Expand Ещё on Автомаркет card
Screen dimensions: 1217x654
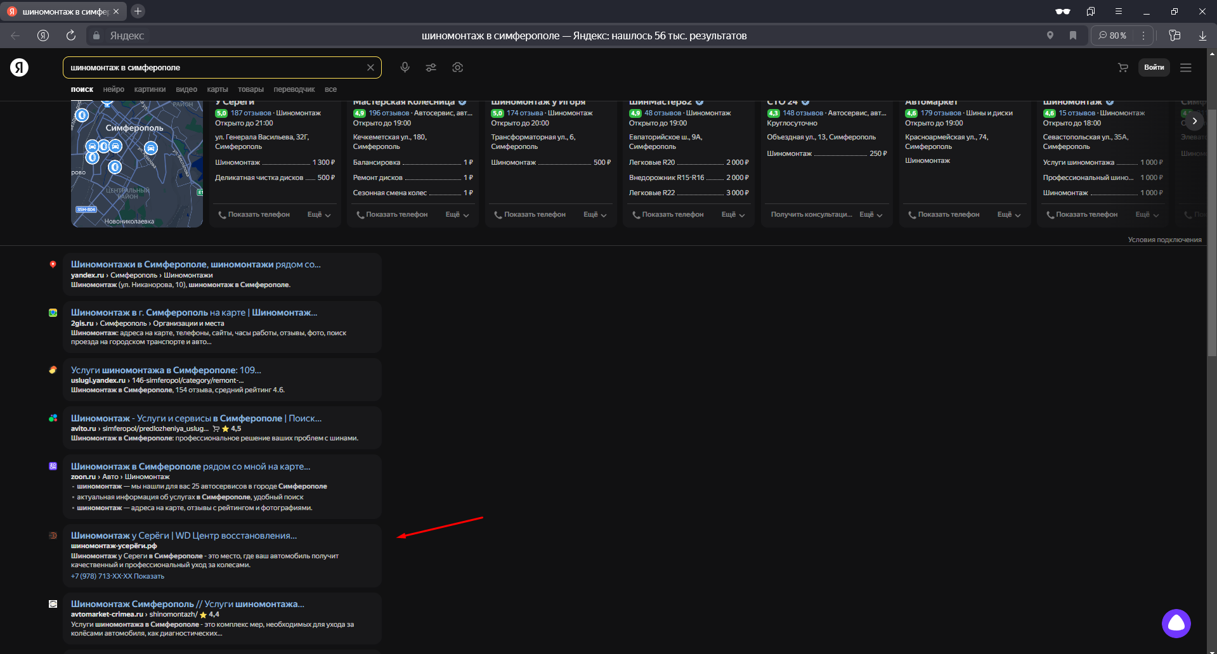pyautogui.click(x=1009, y=215)
